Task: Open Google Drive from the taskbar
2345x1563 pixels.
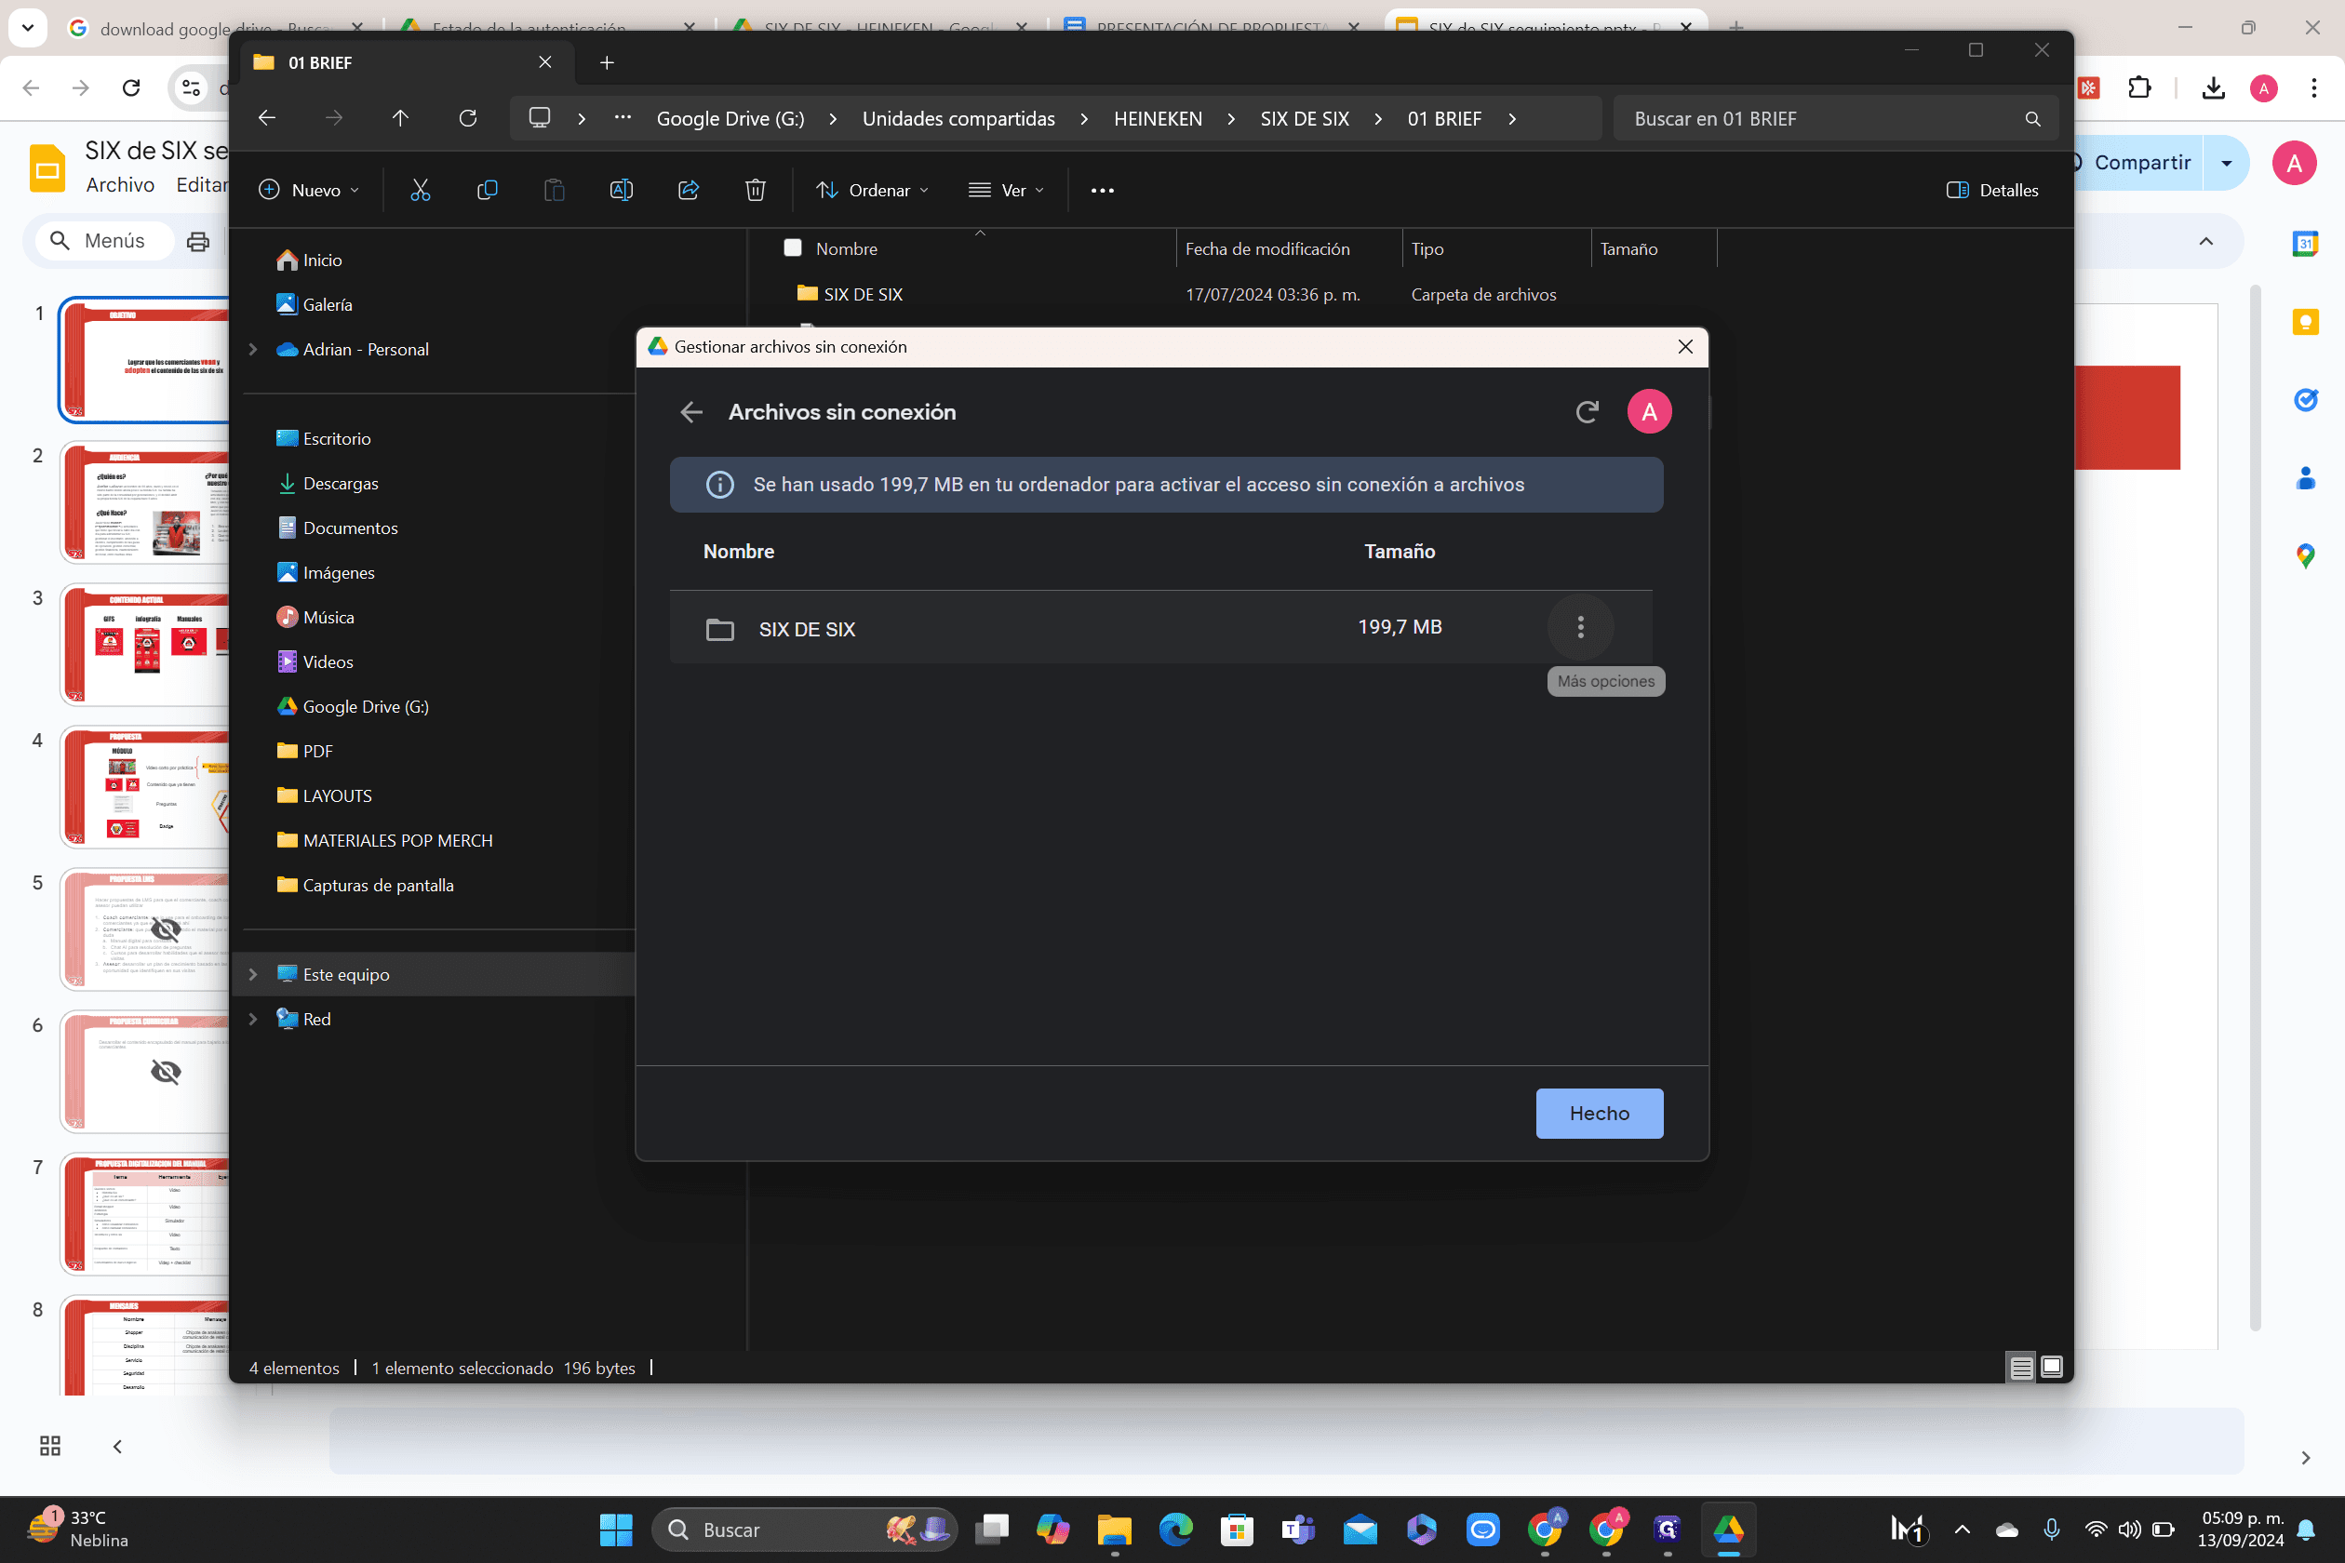Action: 1729,1528
